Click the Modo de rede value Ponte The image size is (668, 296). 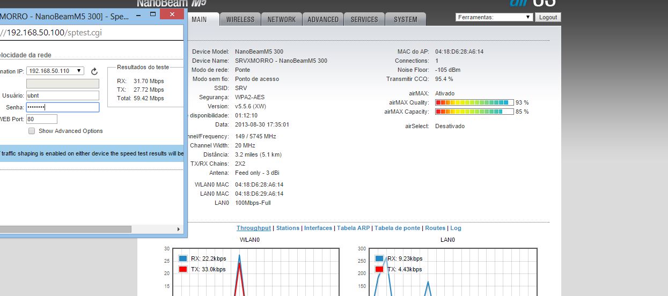click(x=243, y=70)
